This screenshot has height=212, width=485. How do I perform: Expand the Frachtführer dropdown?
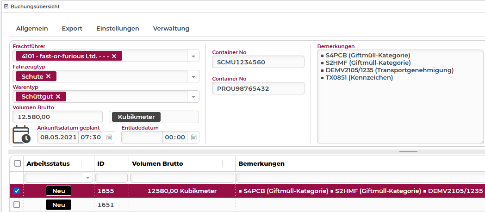click(x=193, y=56)
